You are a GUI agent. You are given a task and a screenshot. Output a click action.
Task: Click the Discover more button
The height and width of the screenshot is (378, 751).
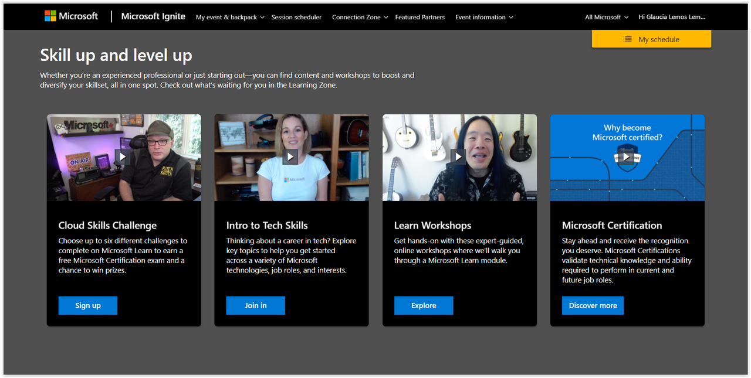[x=593, y=305]
